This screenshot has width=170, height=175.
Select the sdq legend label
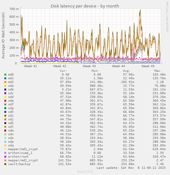coord(11,145)
